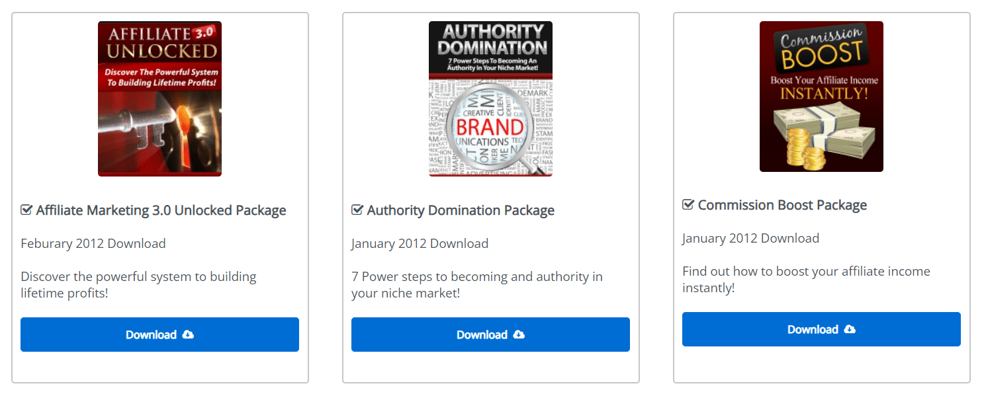The width and height of the screenshot is (984, 398).
Task: Open the Authority Domination cover image
Action: point(490,99)
